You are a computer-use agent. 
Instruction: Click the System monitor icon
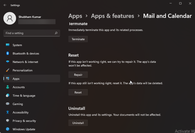coord(8,45)
